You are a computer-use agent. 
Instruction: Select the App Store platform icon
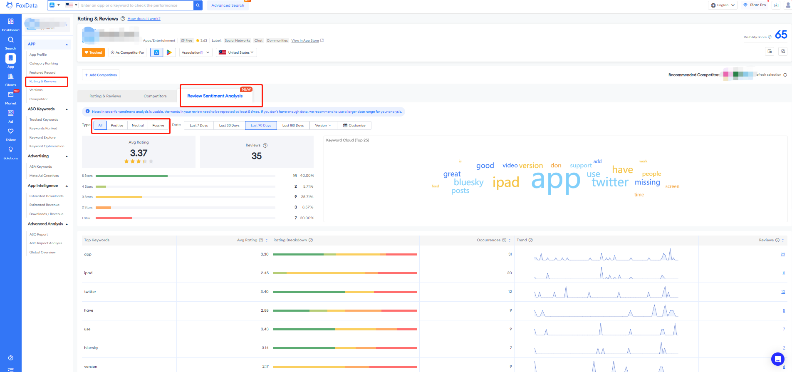(x=156, y=52)
